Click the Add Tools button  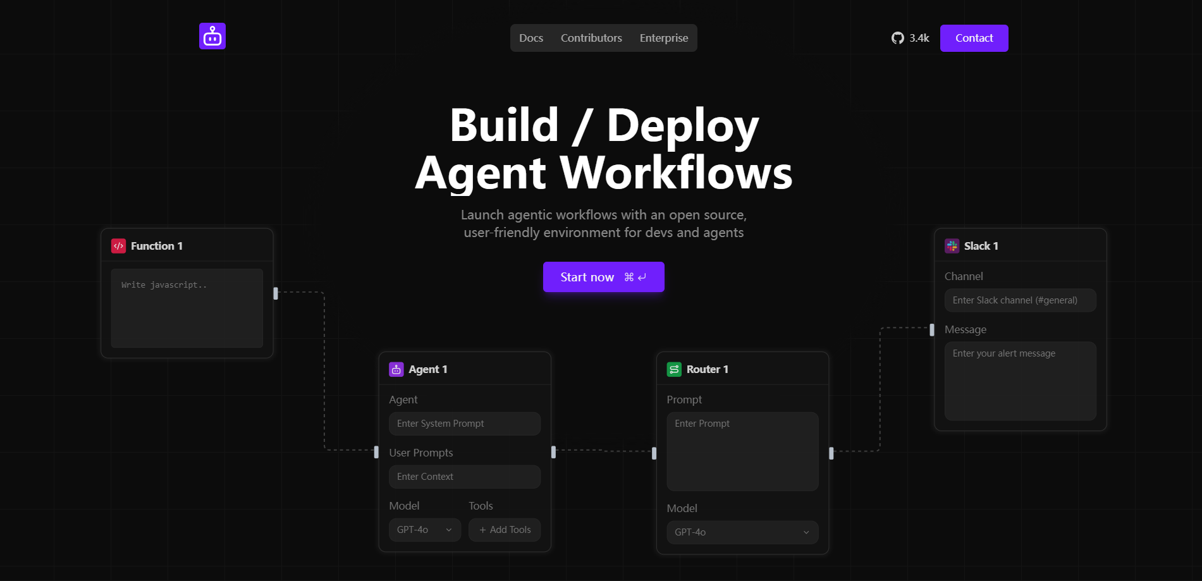[x=505, y=530]
